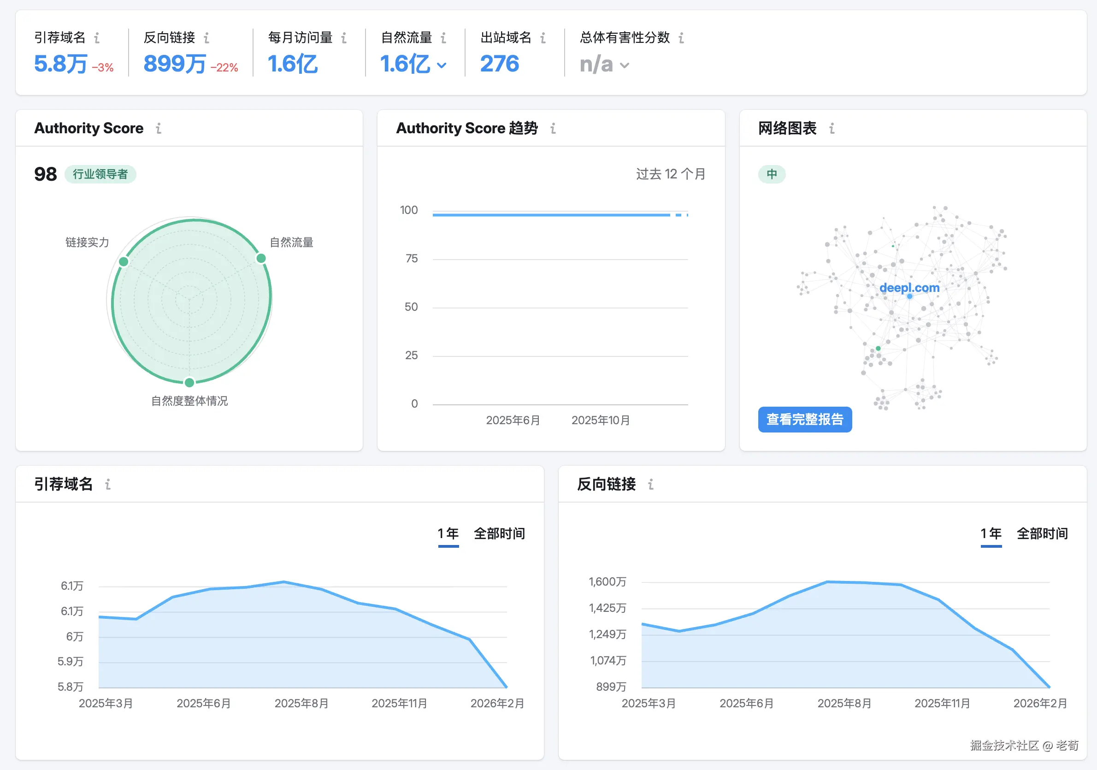Screen dimensions: 1097x770
Task: Click the 查看完整报告 button
Action: [x=805, y=419]
